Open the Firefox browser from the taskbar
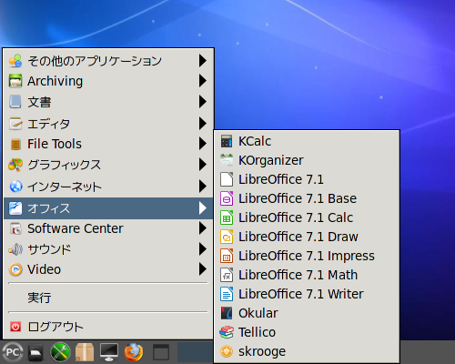The height and width of the screenshot is (364, 455). point(134,352)
